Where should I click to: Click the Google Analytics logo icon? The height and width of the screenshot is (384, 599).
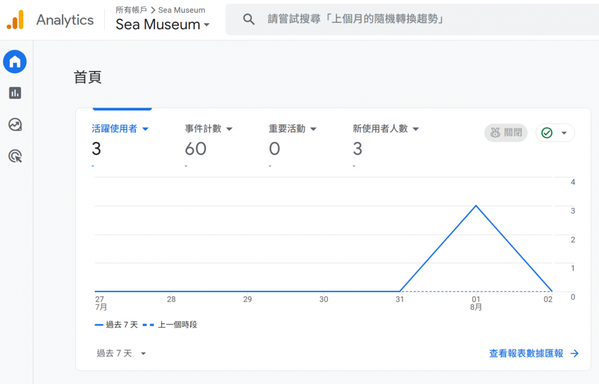15,20
